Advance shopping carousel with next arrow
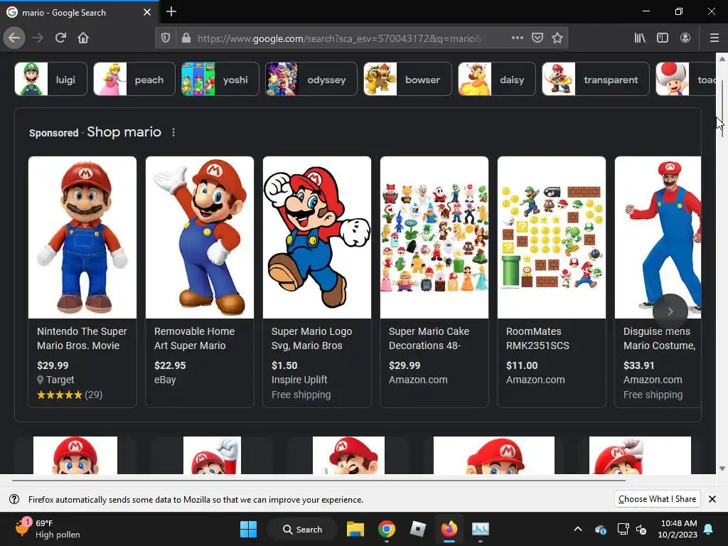 pos(670,311)
